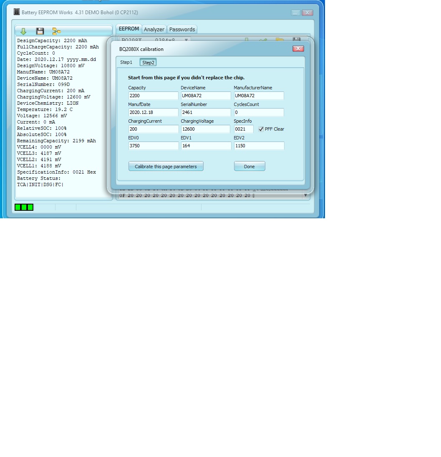Click the TCA|INIT|DSG|FC| status line
Image resolution: width=441 pixels, height=457 pixels.
[40, 185]
